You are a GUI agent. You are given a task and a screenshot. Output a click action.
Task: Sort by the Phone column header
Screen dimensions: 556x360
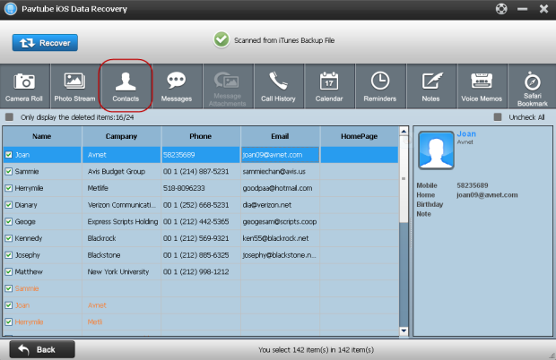click(x=201, y=136)
